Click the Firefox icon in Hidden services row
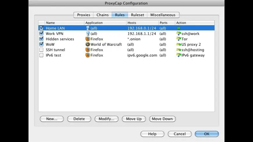The height and width of the screenshot is (142, 253). point(88,39)
